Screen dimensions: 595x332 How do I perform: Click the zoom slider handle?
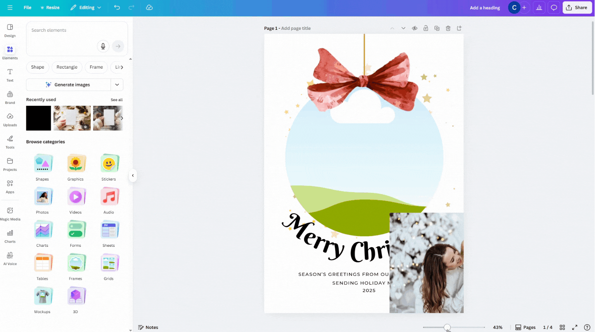447,327
